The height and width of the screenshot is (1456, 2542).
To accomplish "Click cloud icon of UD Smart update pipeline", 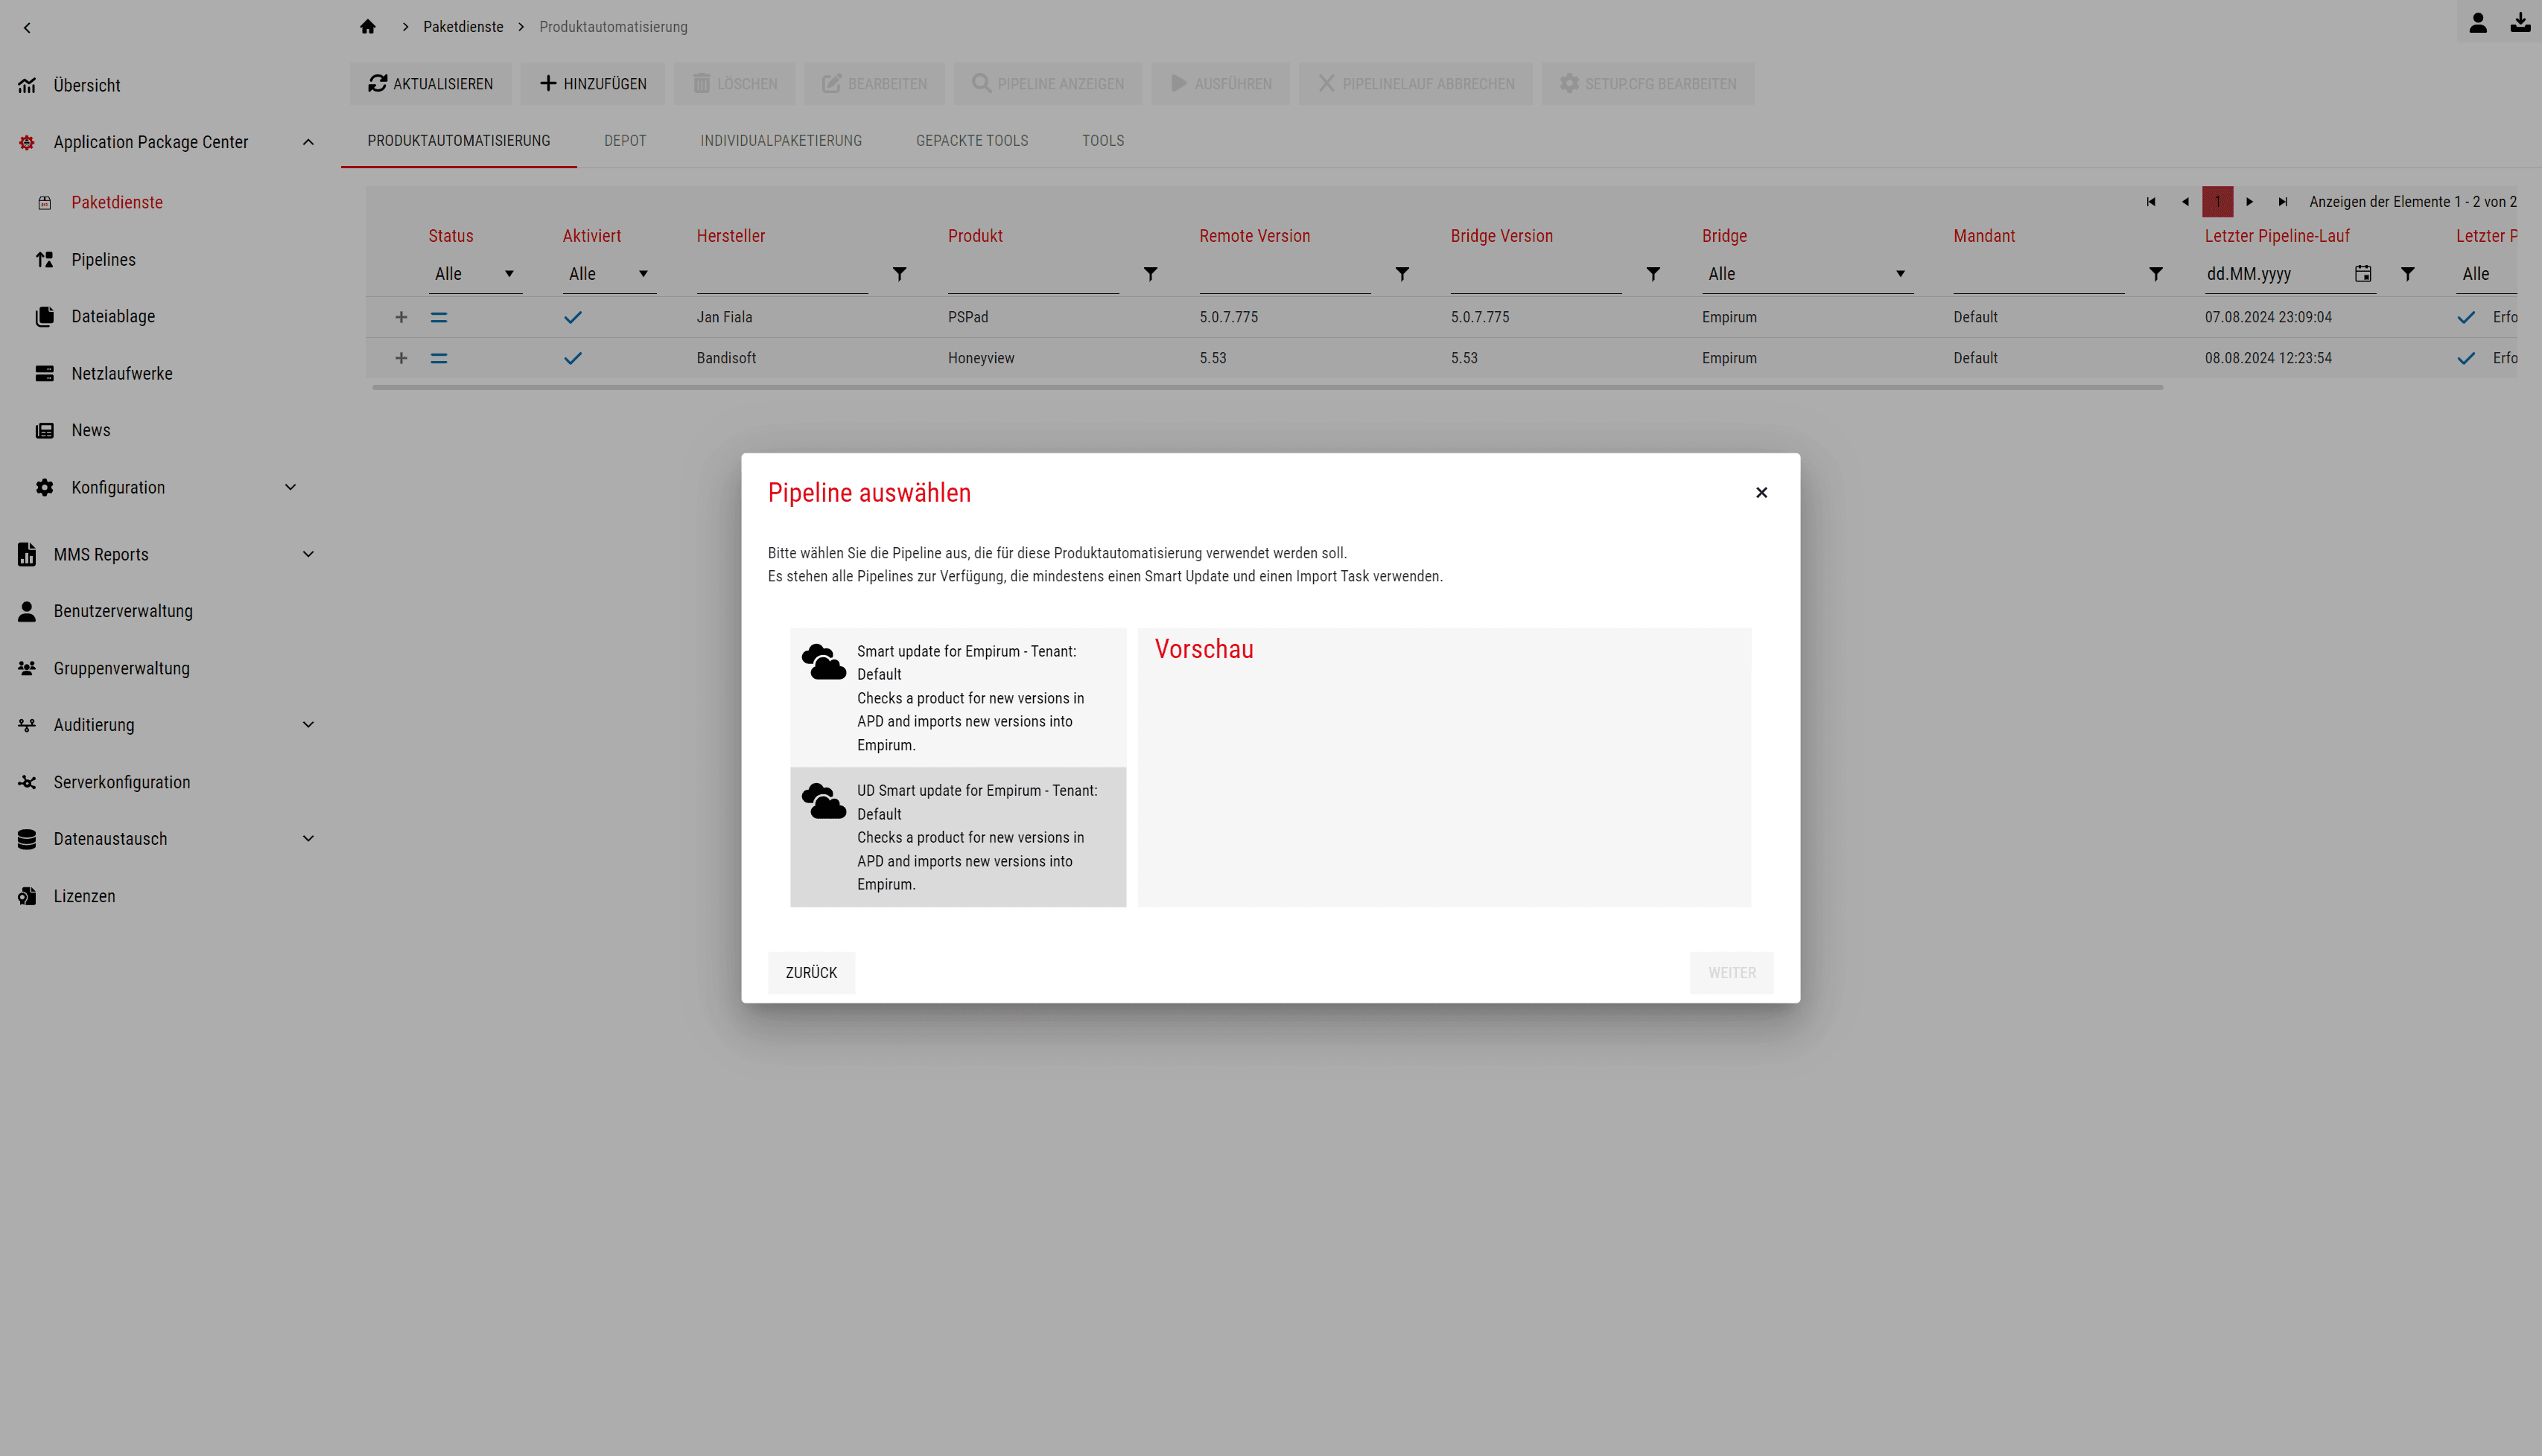I will coord(823,801).
